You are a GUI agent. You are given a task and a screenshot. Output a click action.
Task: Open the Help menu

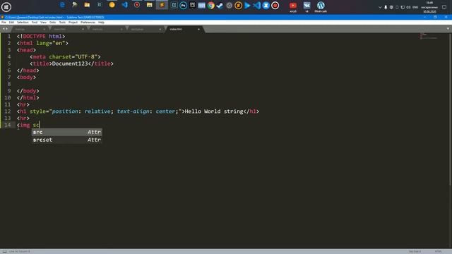[x=101, y=22]
